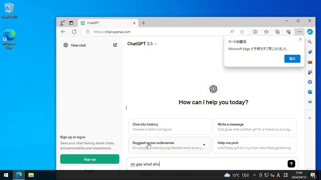The width and height of the screenshot is (321, 180).
Task: Open split screen view
Action: click(255, 32)
